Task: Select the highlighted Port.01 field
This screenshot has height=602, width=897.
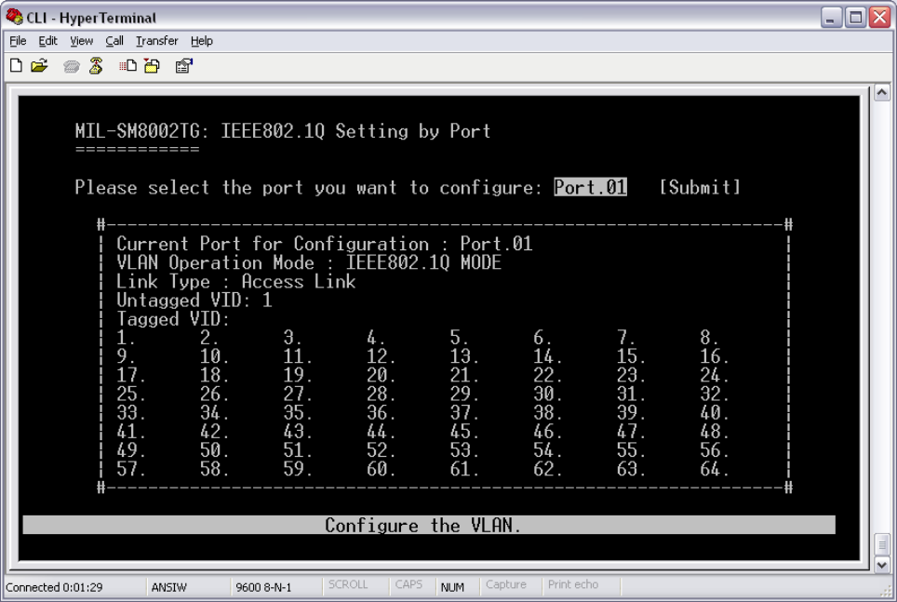Action: tap(590, 187)
